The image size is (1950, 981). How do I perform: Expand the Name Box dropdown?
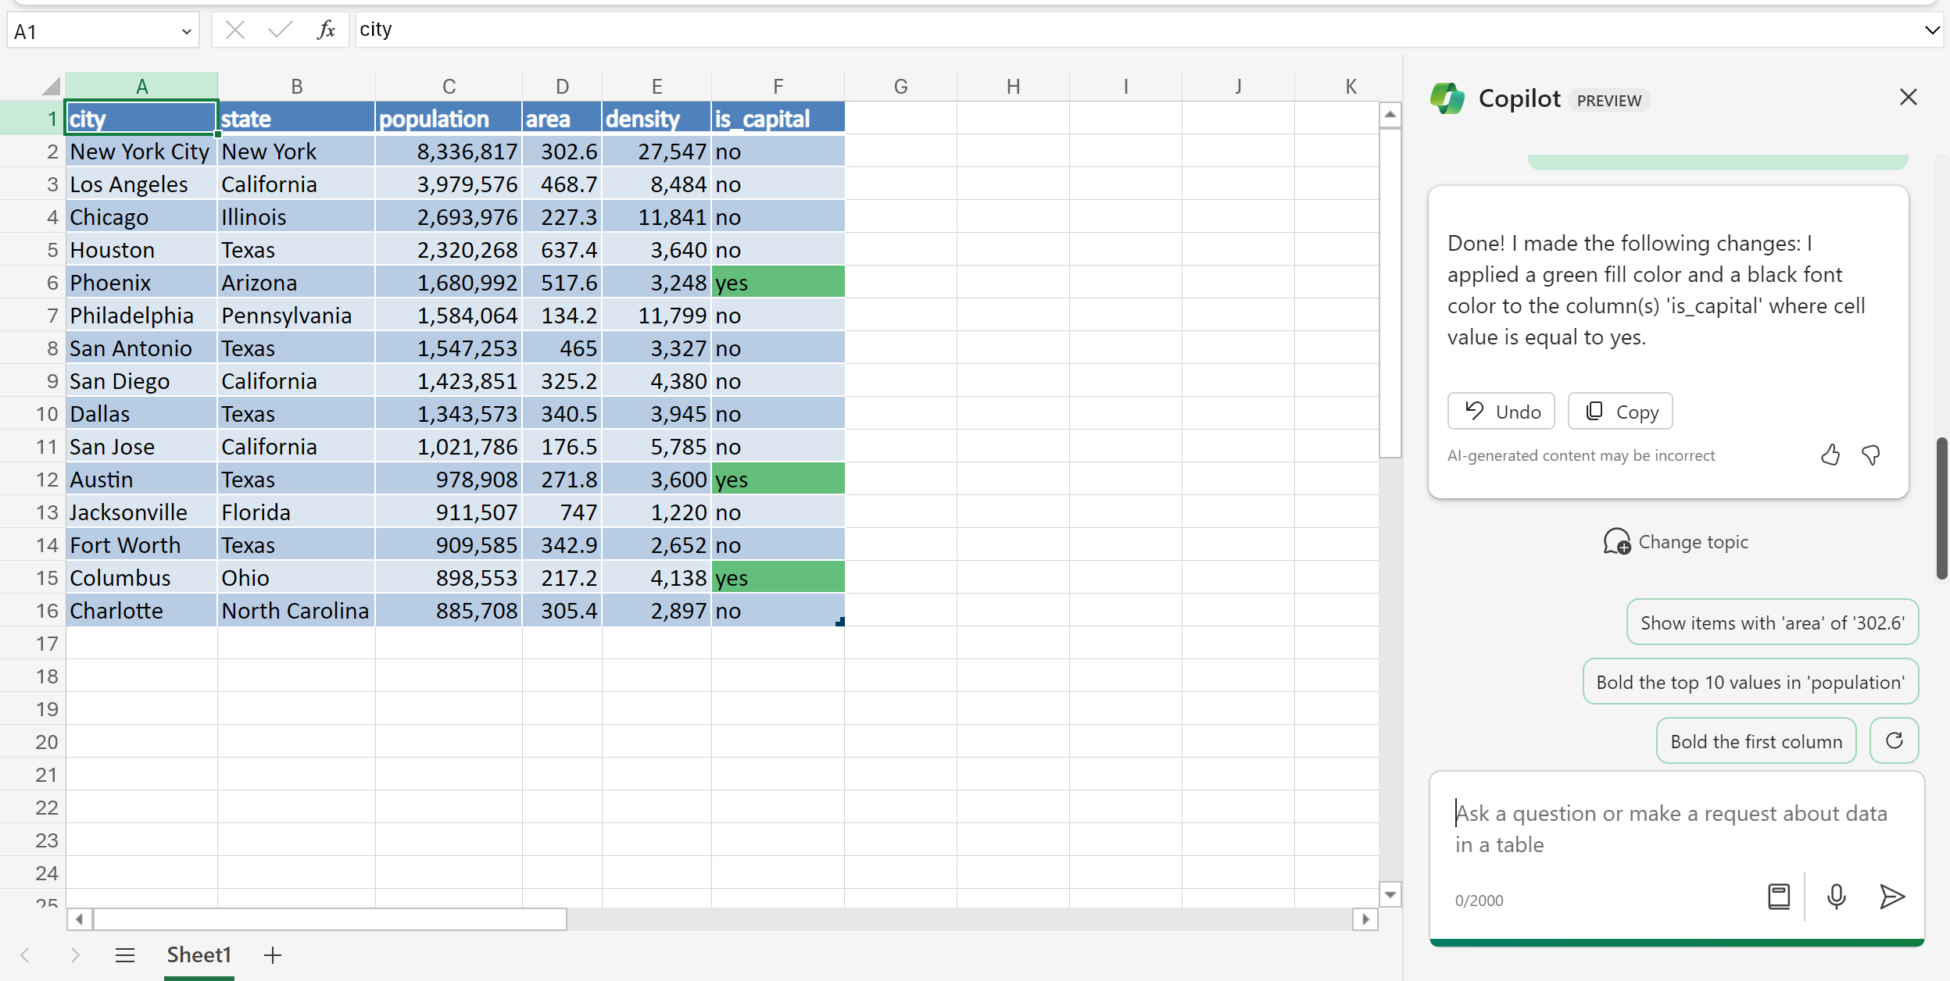(186, 31)
